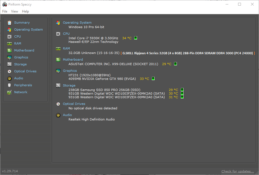Click the Graphics heading link in summary
259x175 pixels.
pos(70,71)
